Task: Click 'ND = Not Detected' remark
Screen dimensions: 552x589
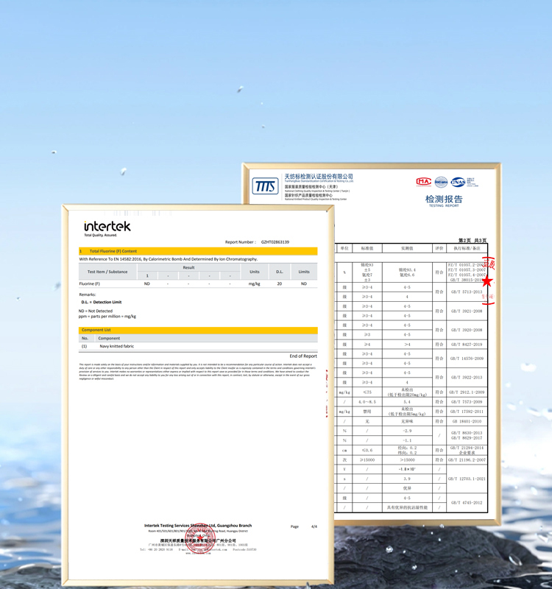Action: click(x=96, y=311)
